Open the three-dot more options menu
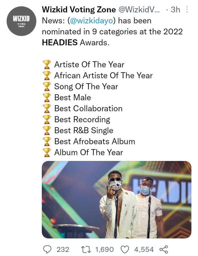The width and height of the screenshot is (198, 256). (187, 10)
